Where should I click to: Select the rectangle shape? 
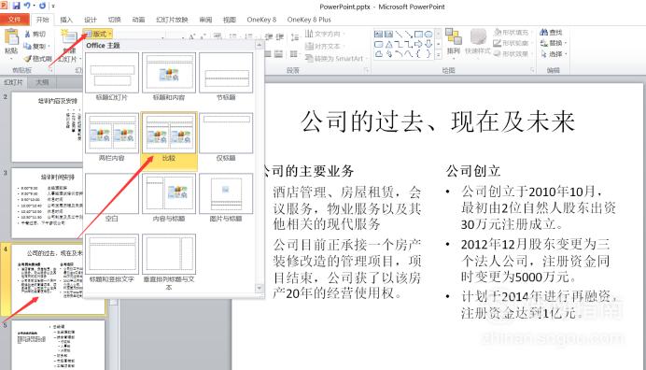(418, 35)
